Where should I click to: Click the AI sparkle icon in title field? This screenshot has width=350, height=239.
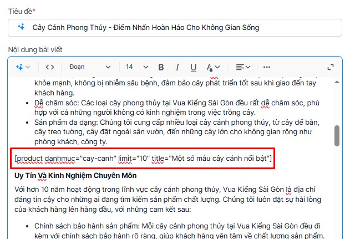pos(21,27)
